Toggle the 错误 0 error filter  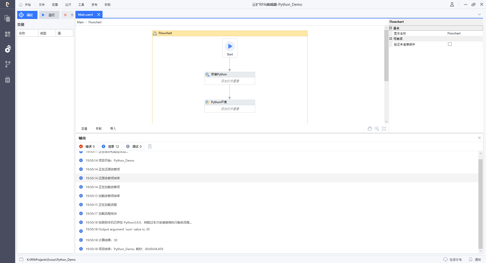tap(87, 146)
